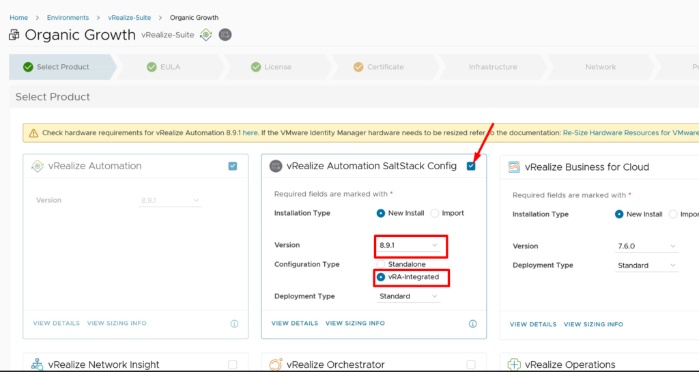
Task: Click the check icon on License step
Action: 256,67
